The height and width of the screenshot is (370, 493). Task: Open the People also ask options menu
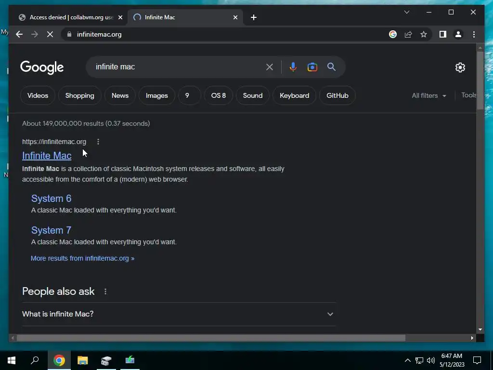point(105,291)
